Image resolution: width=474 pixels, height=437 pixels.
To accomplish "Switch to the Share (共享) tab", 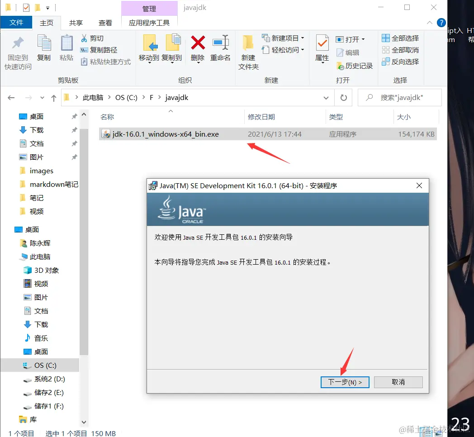I will pos(76,23).
